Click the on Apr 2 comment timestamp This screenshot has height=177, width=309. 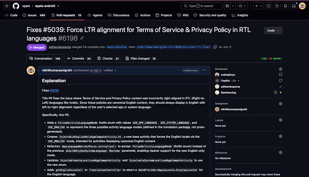(96, 70)
